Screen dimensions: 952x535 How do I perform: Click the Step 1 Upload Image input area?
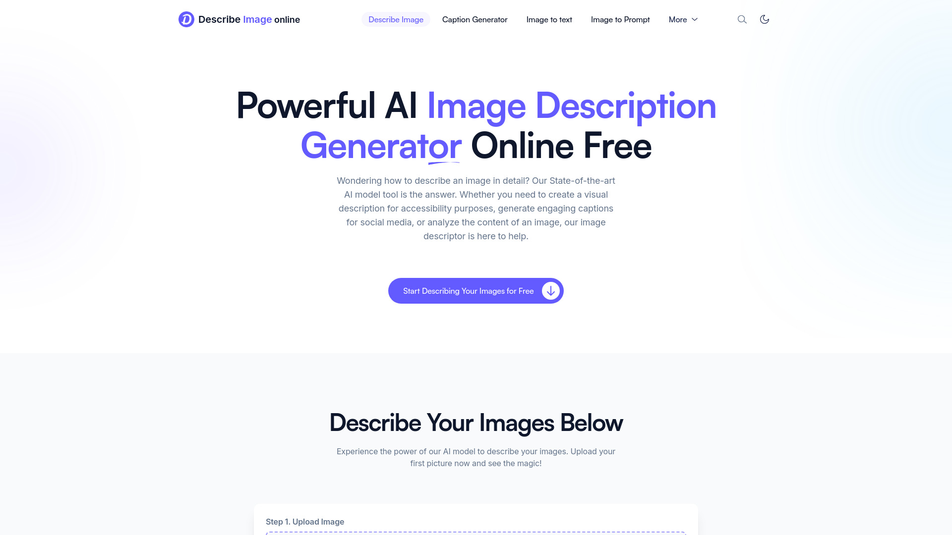(x=476, y=533)
